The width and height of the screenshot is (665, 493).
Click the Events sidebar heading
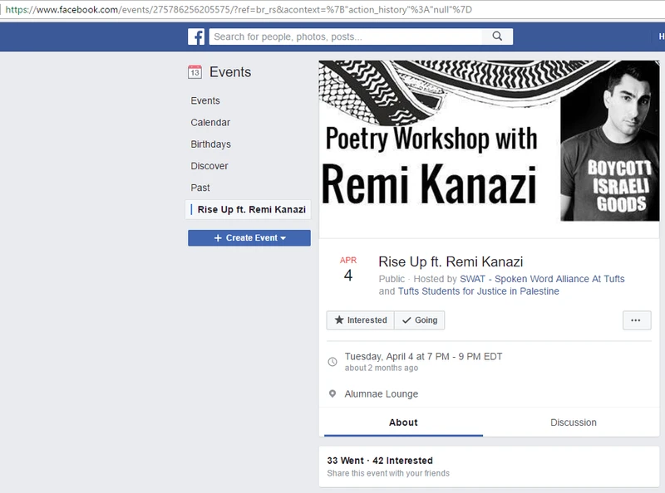tap(230, 72)
